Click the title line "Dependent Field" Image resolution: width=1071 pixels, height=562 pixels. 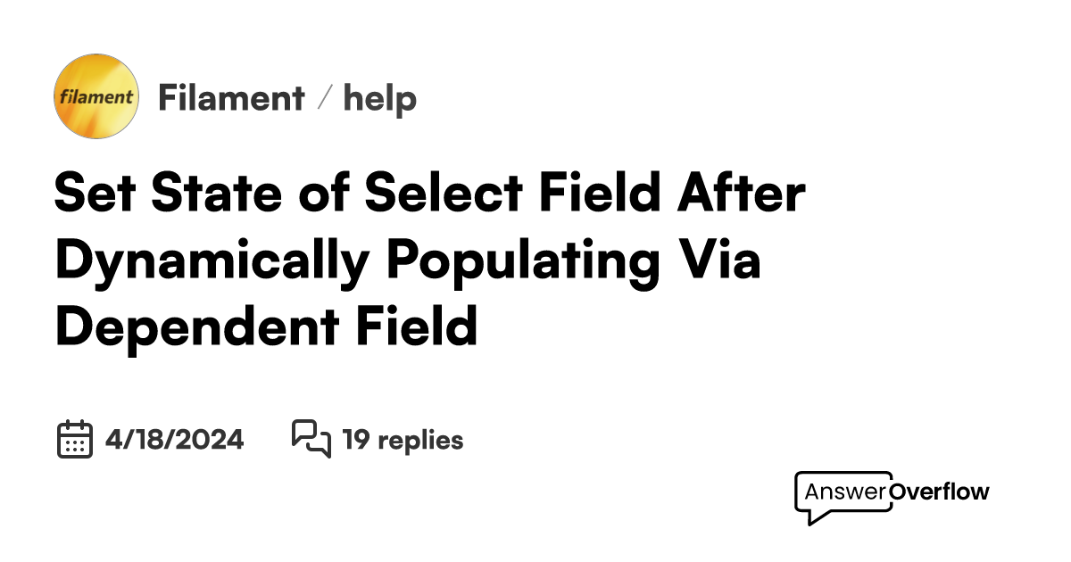(x=266, y=326)
